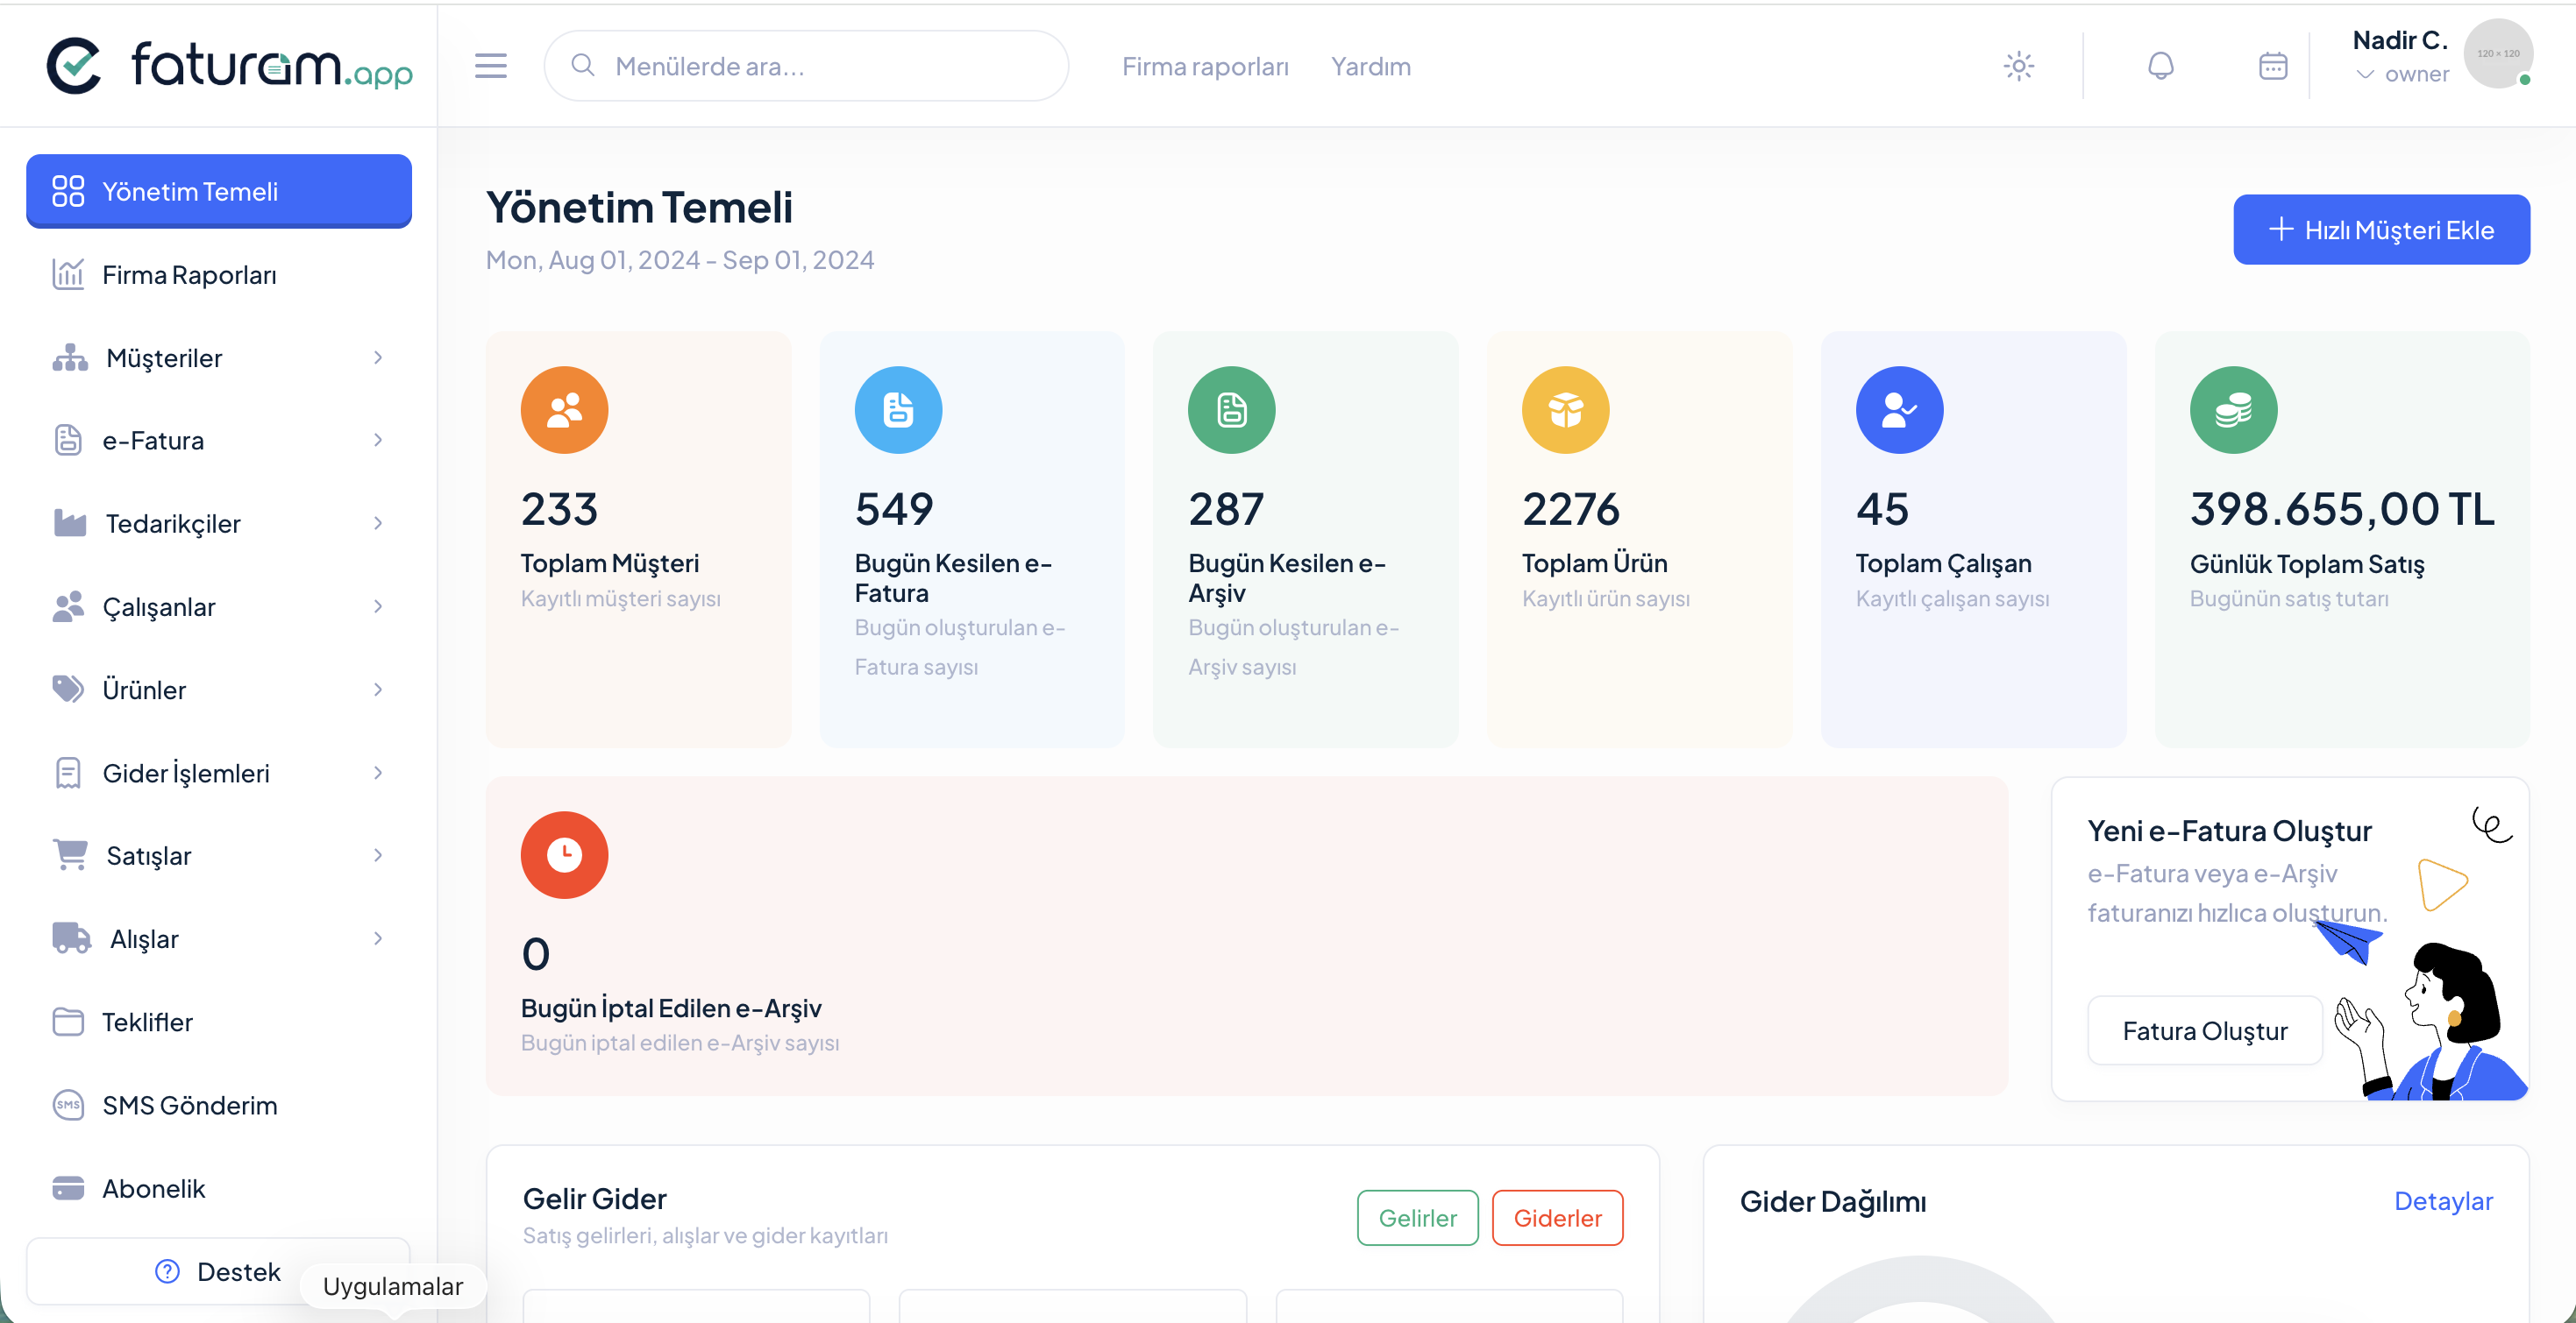The height and width of the screenshot is (1323, 2576).
Task: Click the Gelir Gider card title
Action: tap(594, 1198)
